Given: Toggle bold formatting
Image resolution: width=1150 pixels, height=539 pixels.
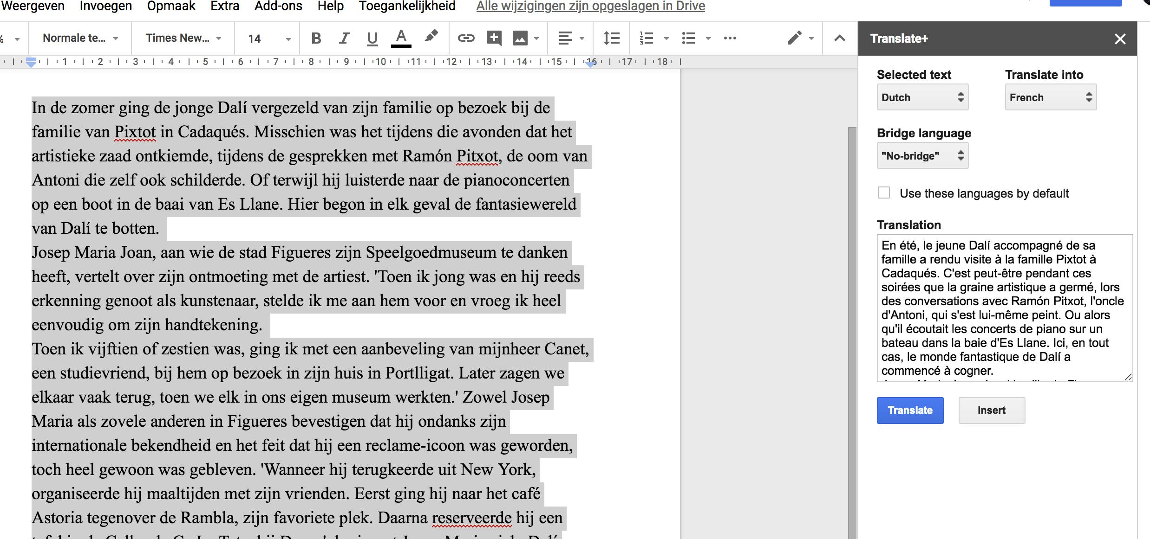Looking at the screenshot, I should pos(316,38).
